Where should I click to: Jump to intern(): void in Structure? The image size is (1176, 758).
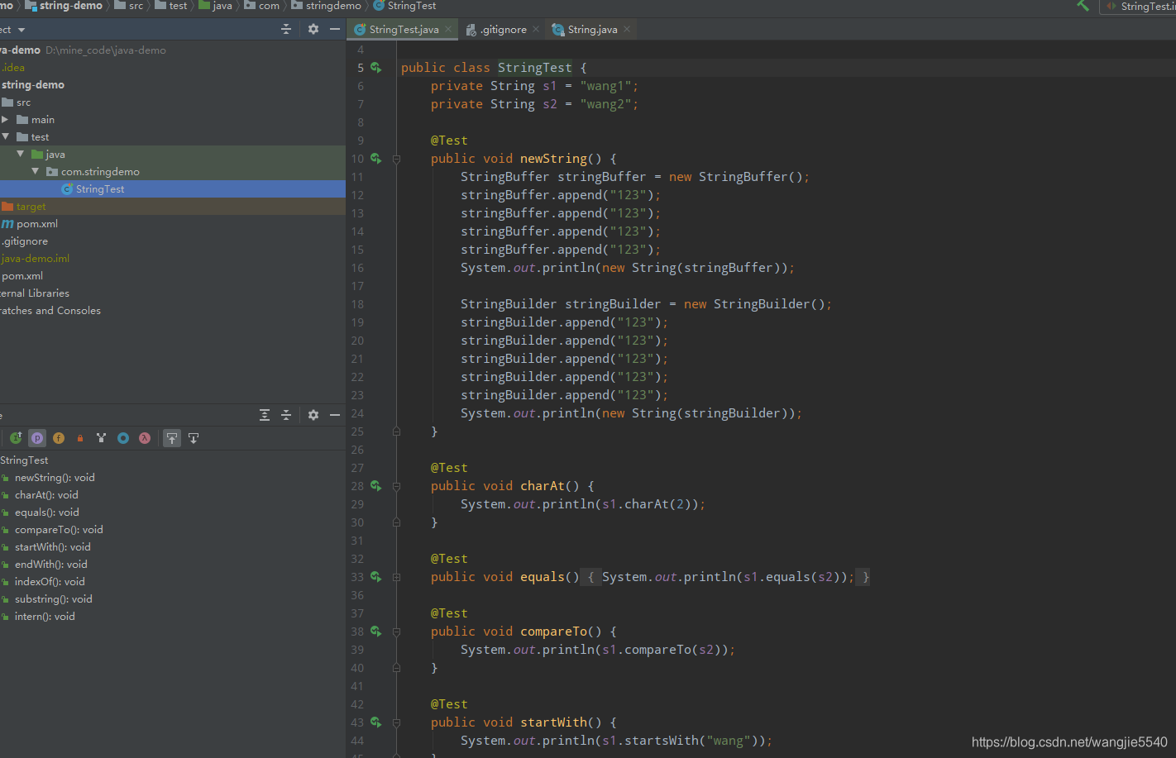[x=45, y=617]
